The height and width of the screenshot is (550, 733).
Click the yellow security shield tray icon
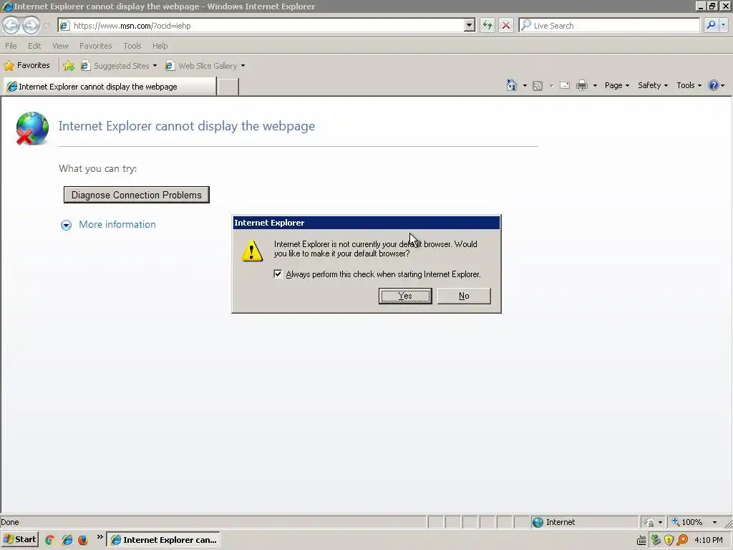[x=669, y=540]
